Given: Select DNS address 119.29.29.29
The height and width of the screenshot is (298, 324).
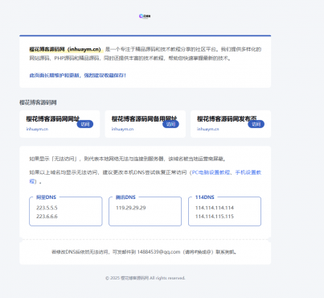Looking at the screenshot, I should click(x=131, y=208).
